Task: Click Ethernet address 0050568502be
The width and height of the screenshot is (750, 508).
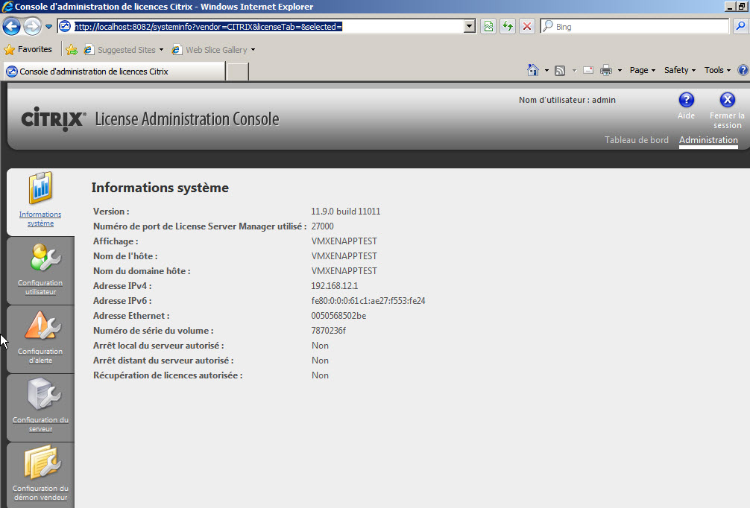Action: (x=338, y=315)
